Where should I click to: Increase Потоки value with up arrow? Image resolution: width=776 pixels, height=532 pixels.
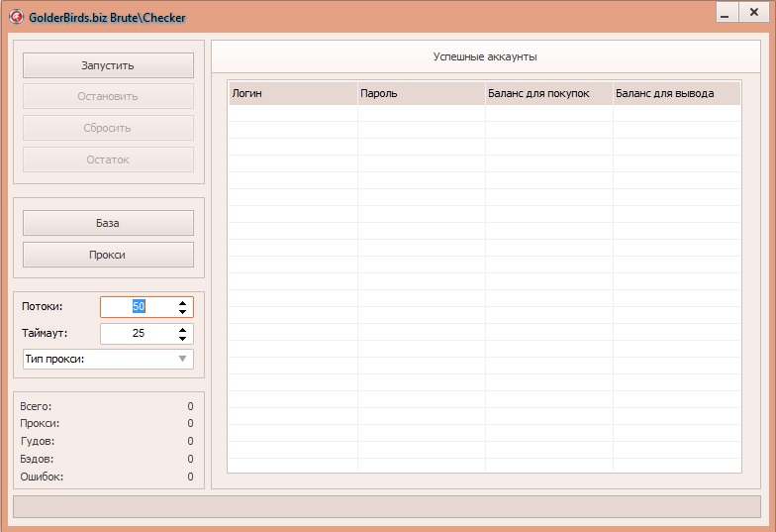click(182, 303)
